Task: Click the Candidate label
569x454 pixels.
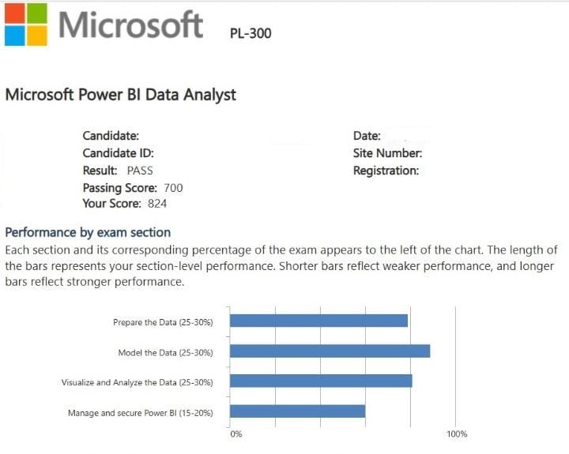Action: point(111,136)
